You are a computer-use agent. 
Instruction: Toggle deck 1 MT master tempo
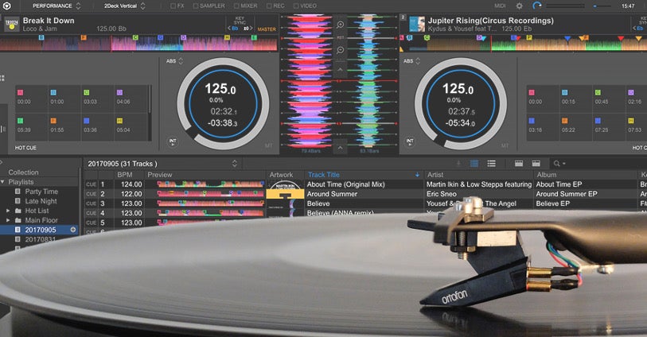click(268, 145)
